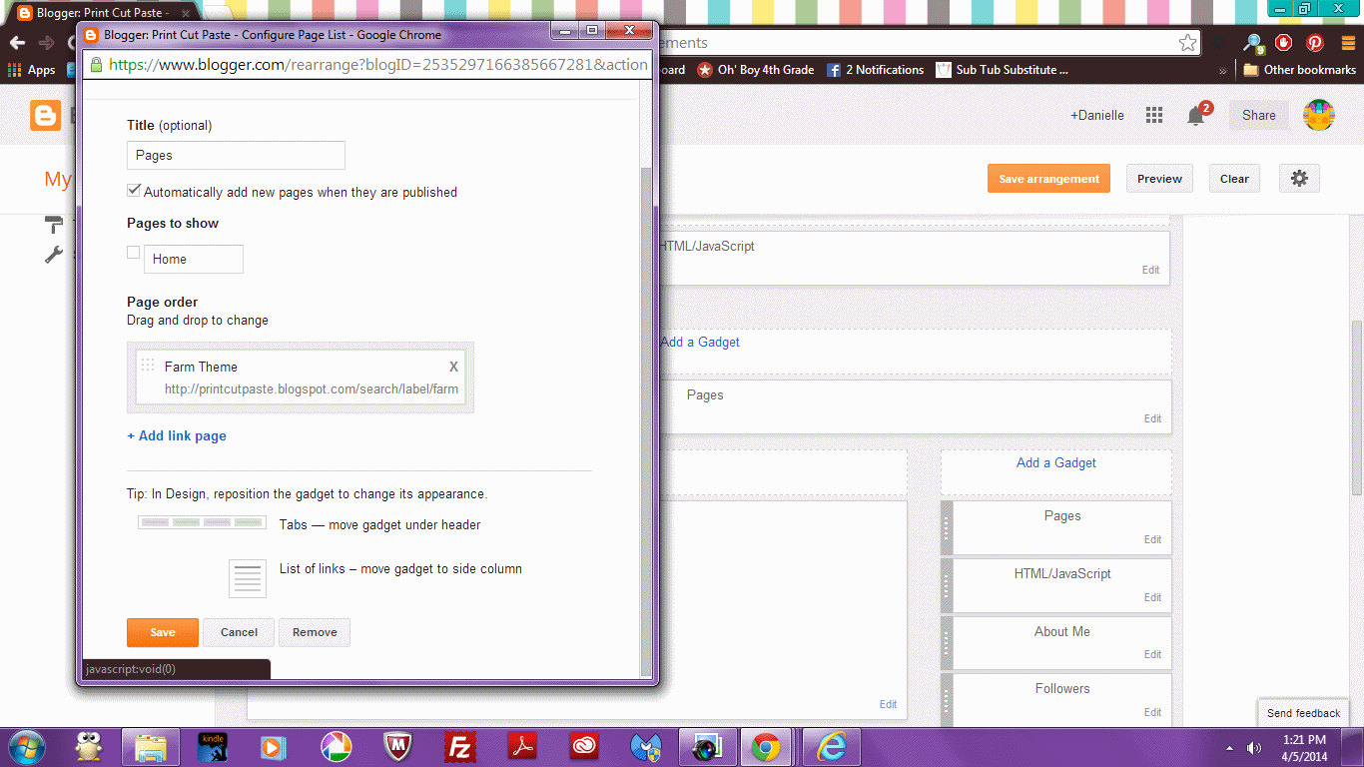Screen dimensions: 1364x767
Task: Select the Blogger Print Cut Paste browser tab
Action: tap(80, 14)
